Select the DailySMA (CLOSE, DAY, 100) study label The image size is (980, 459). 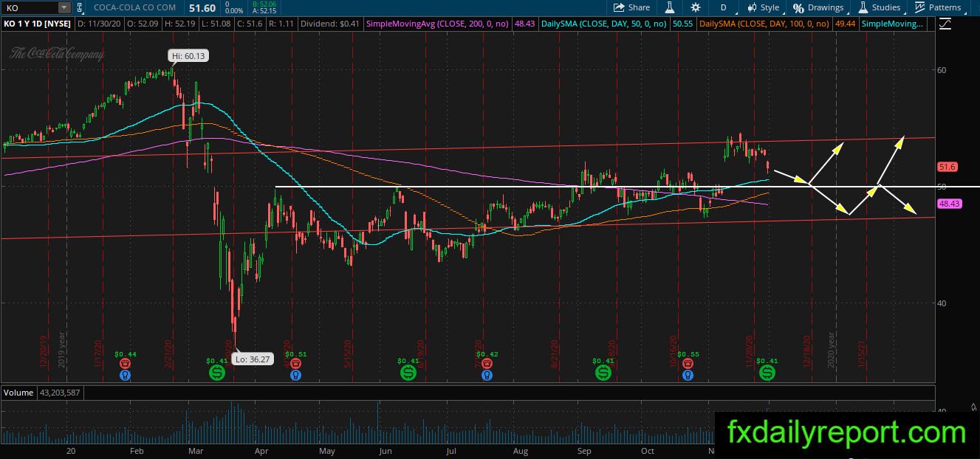tap(765, 24)
